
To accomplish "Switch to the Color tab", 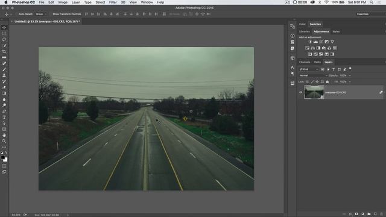I will pos(302,24).
